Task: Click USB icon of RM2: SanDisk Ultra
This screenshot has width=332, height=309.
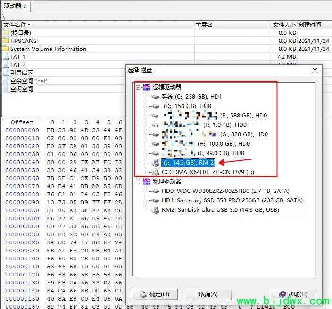Action: [x=156, y=210]
